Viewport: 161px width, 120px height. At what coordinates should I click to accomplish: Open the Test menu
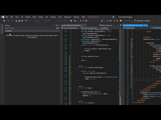click(47, 17)
